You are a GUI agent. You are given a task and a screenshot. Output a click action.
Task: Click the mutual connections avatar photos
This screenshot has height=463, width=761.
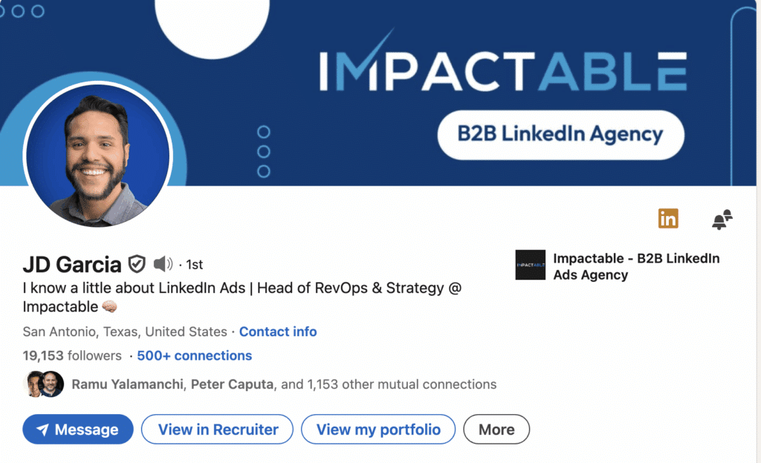pos(44,384)
